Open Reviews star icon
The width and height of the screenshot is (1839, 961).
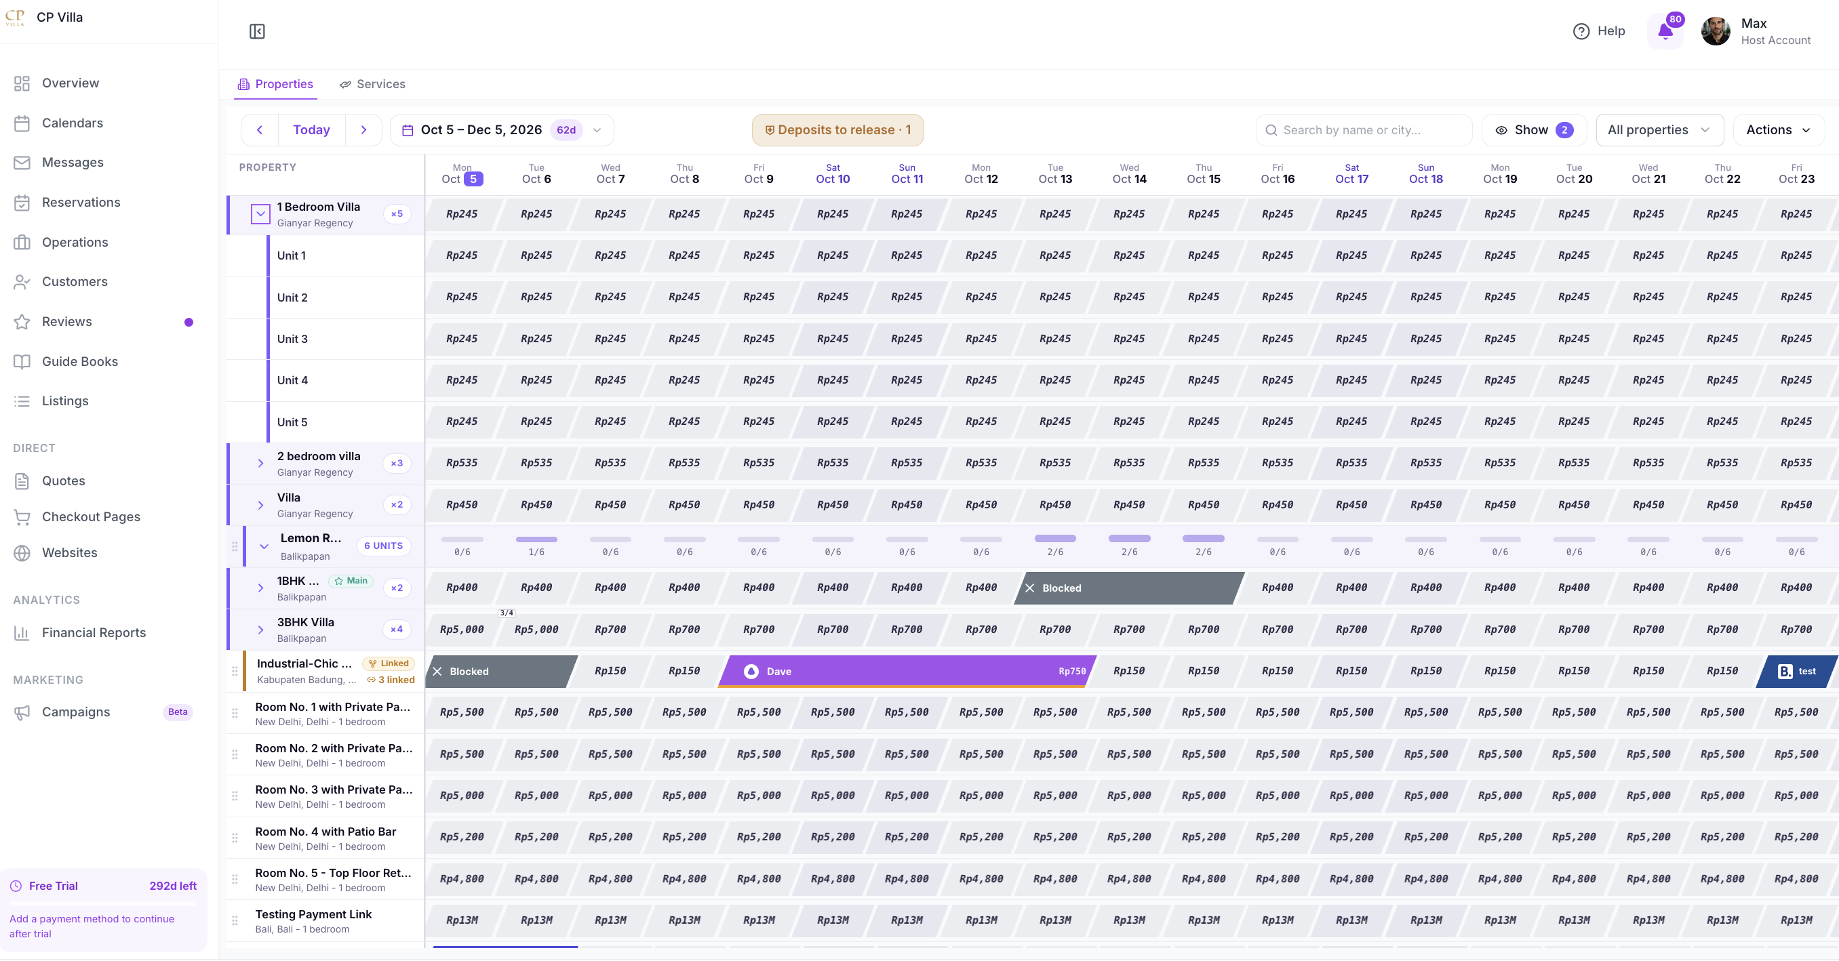22,322
